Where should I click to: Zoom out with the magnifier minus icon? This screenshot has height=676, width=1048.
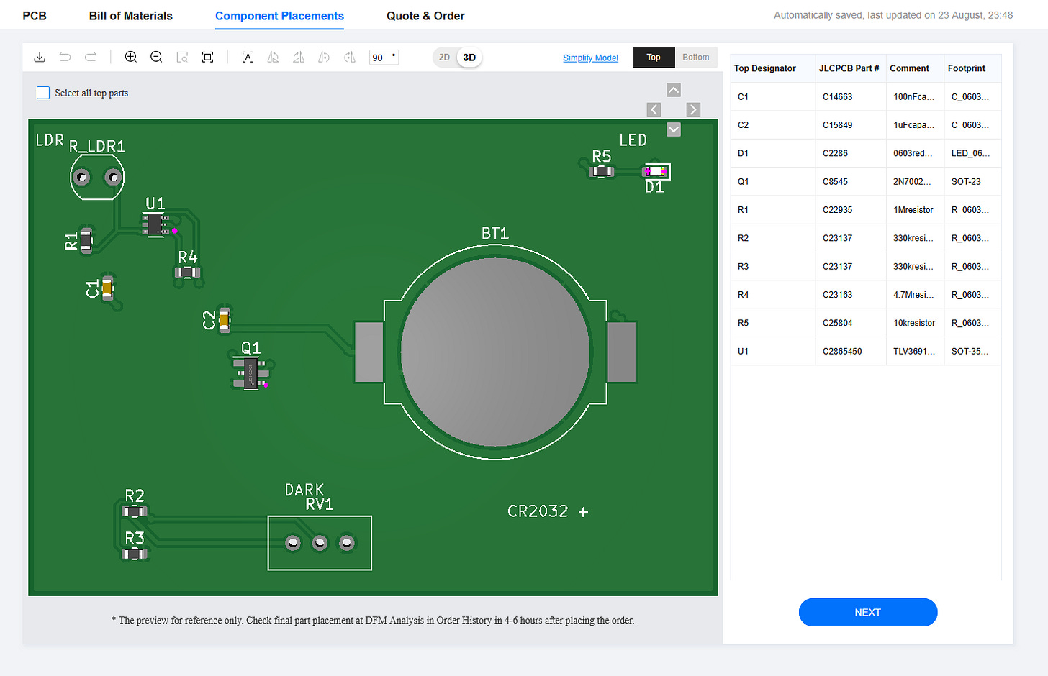pyautogui.click(x=156, y=57)
